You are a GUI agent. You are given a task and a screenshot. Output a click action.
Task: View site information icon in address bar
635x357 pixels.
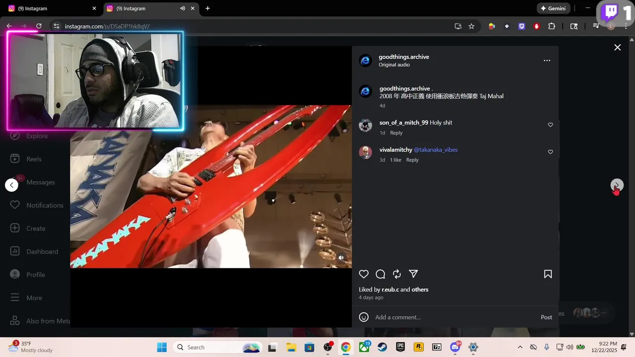click(57, 26)
